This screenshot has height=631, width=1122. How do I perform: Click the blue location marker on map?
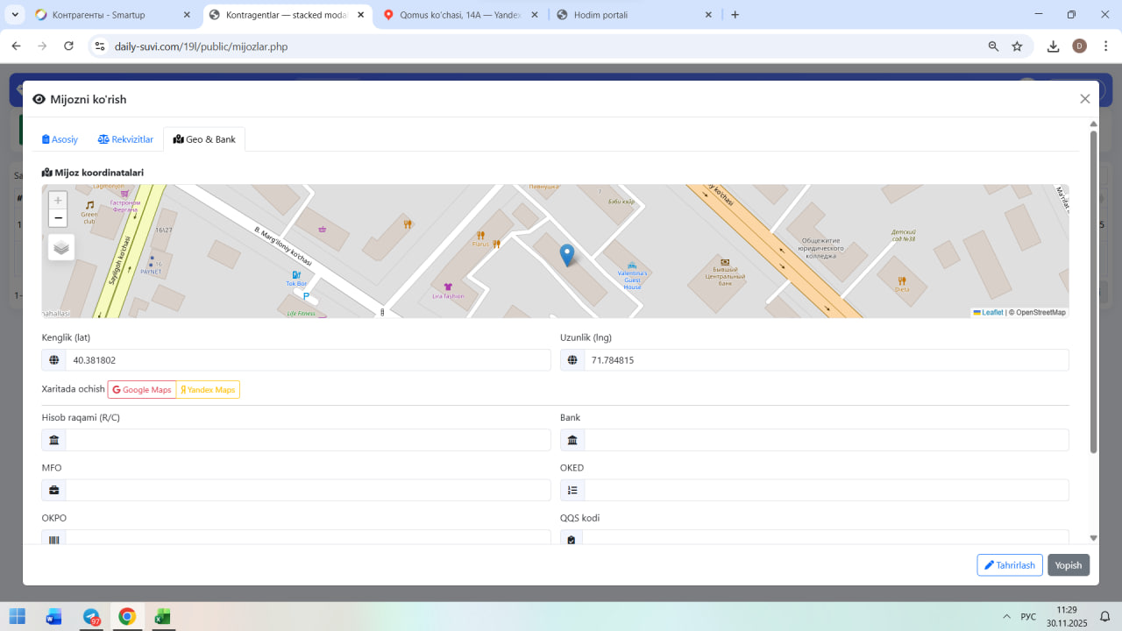click(x=567, y=255)
